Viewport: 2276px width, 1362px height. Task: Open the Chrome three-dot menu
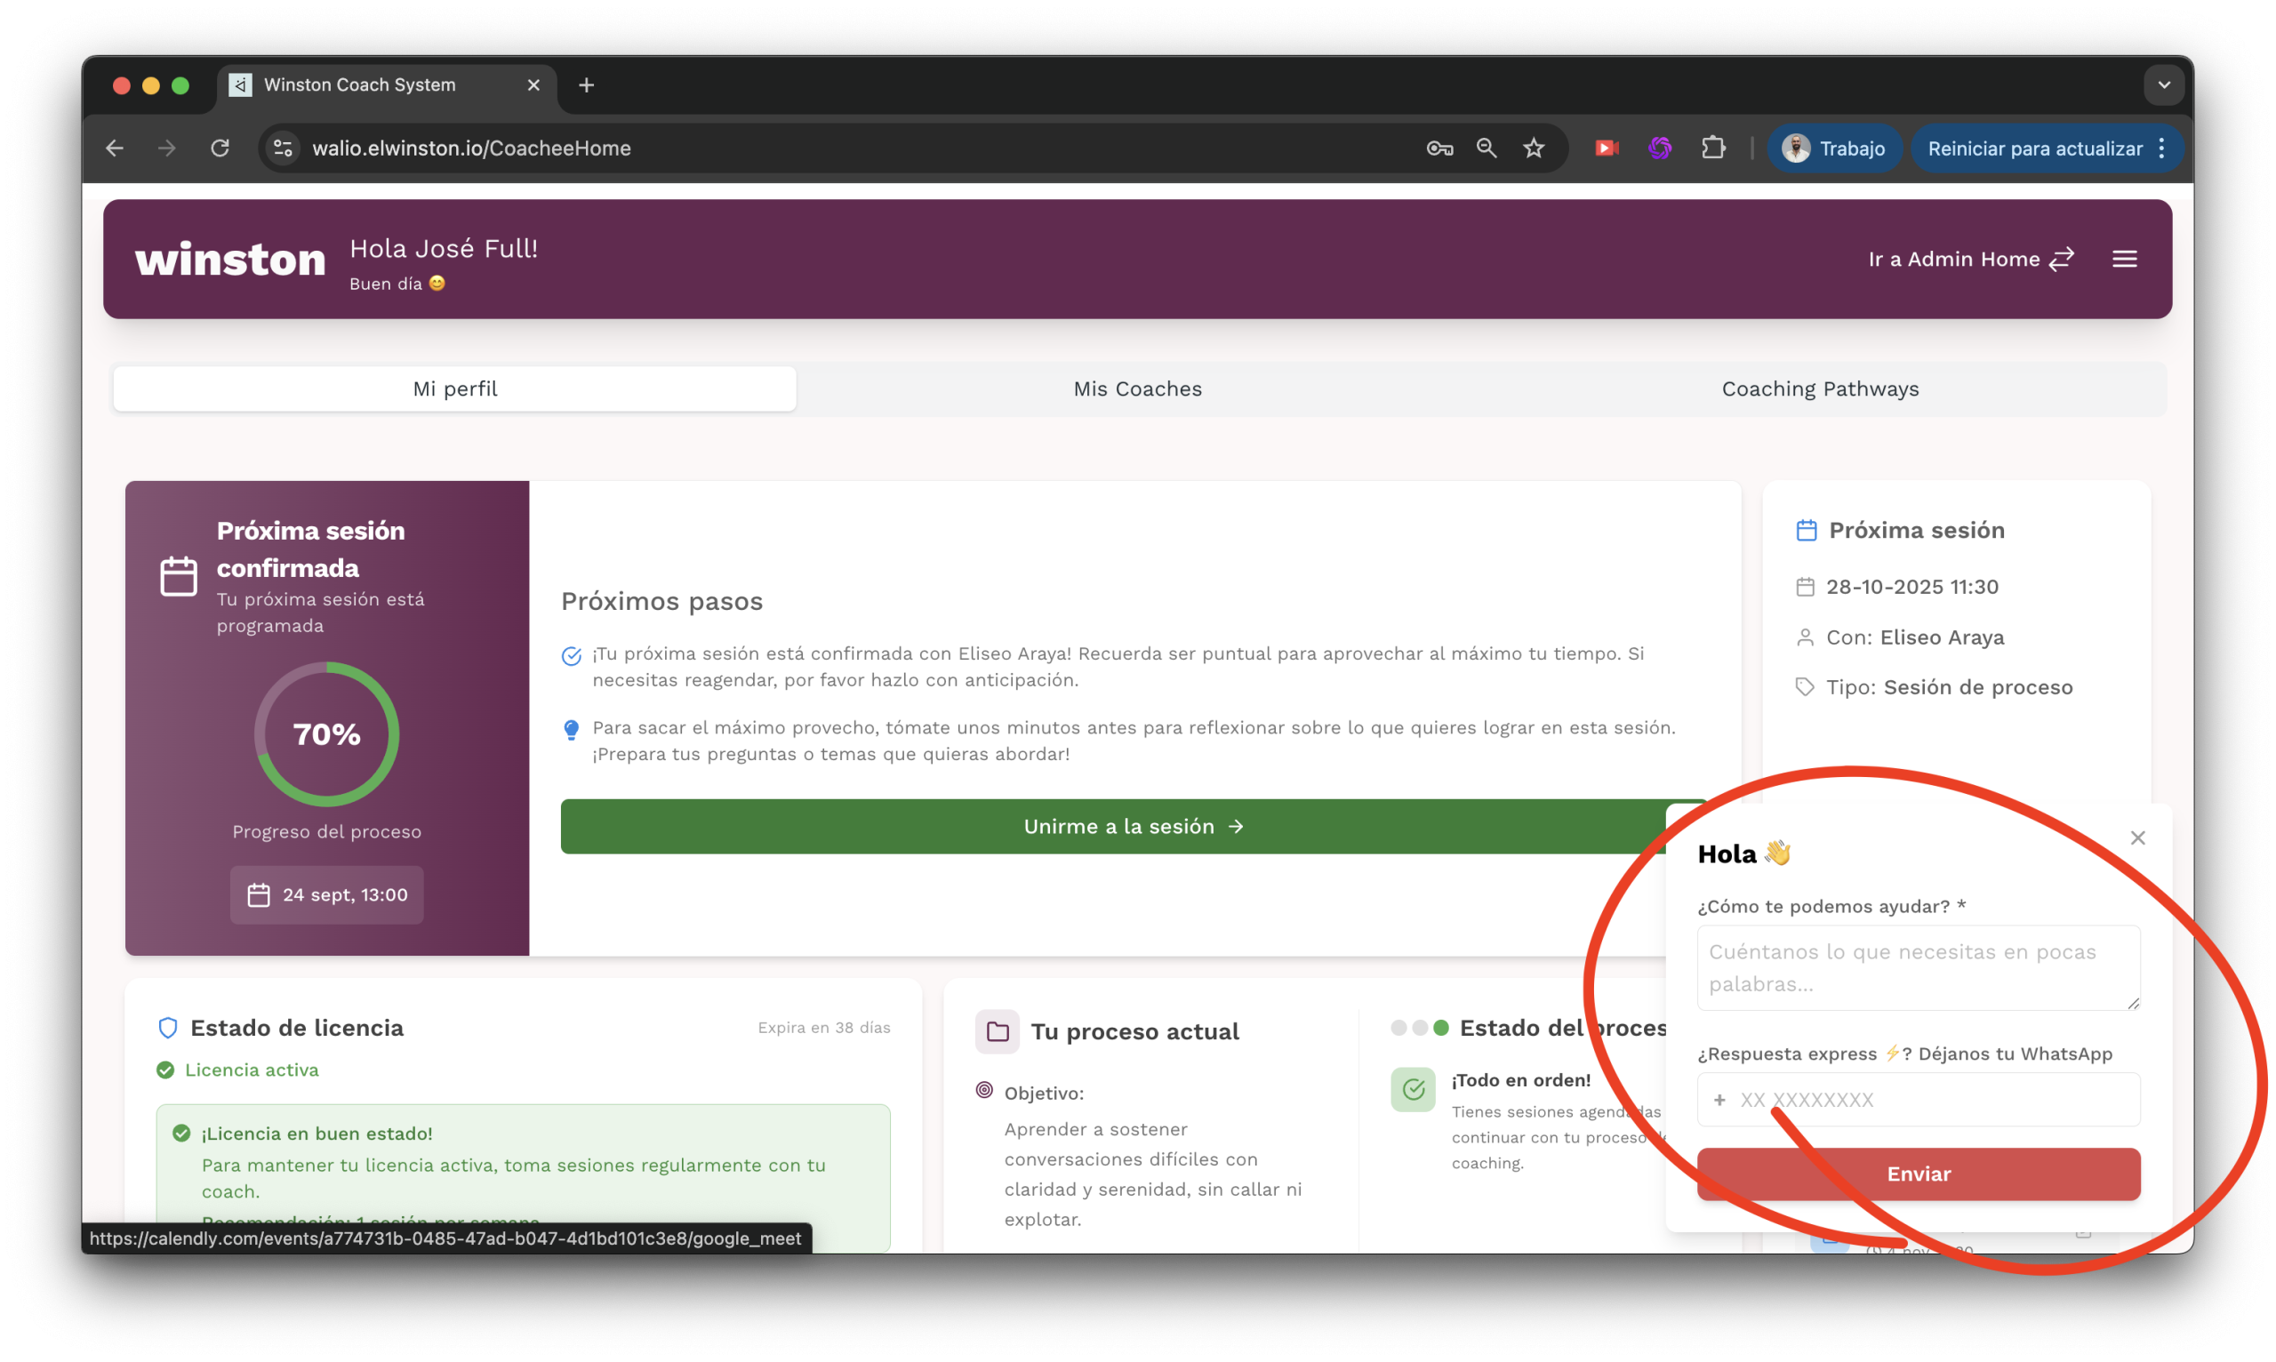(x=2161, y=148)
